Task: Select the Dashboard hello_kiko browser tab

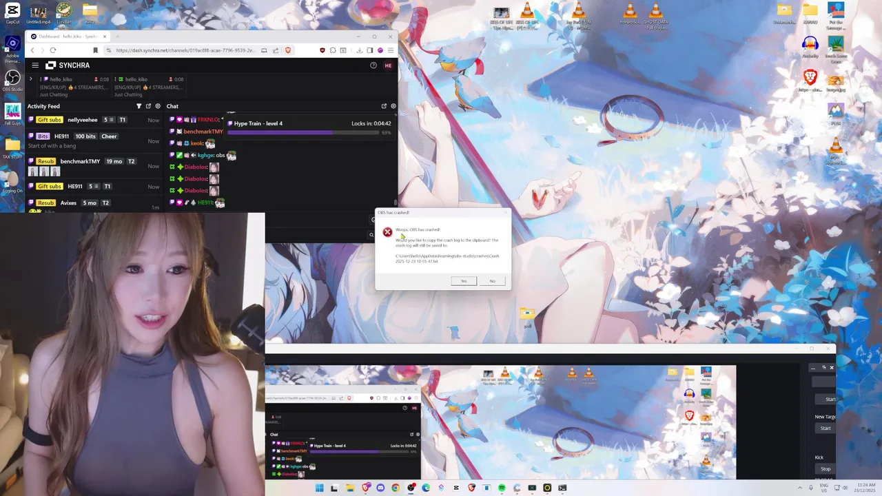Action: 67,37
